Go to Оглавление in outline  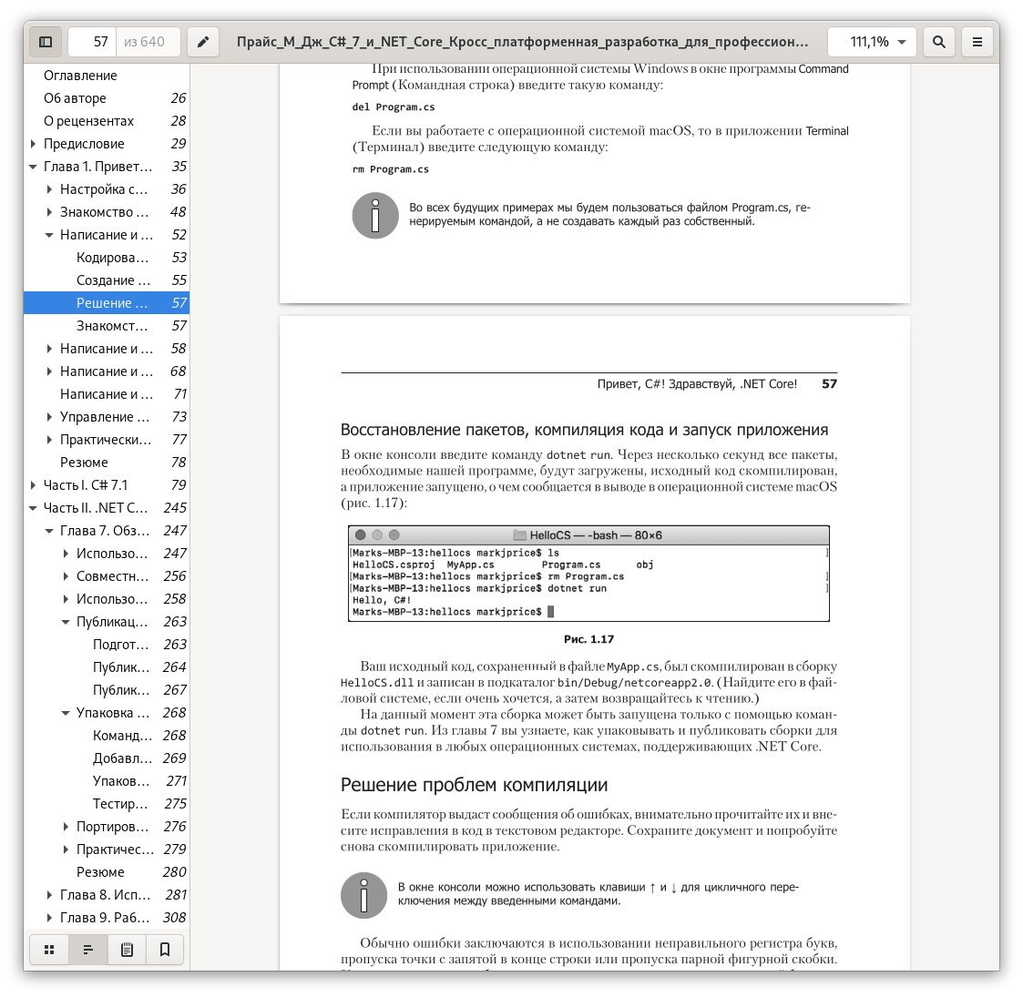[107, 76]
